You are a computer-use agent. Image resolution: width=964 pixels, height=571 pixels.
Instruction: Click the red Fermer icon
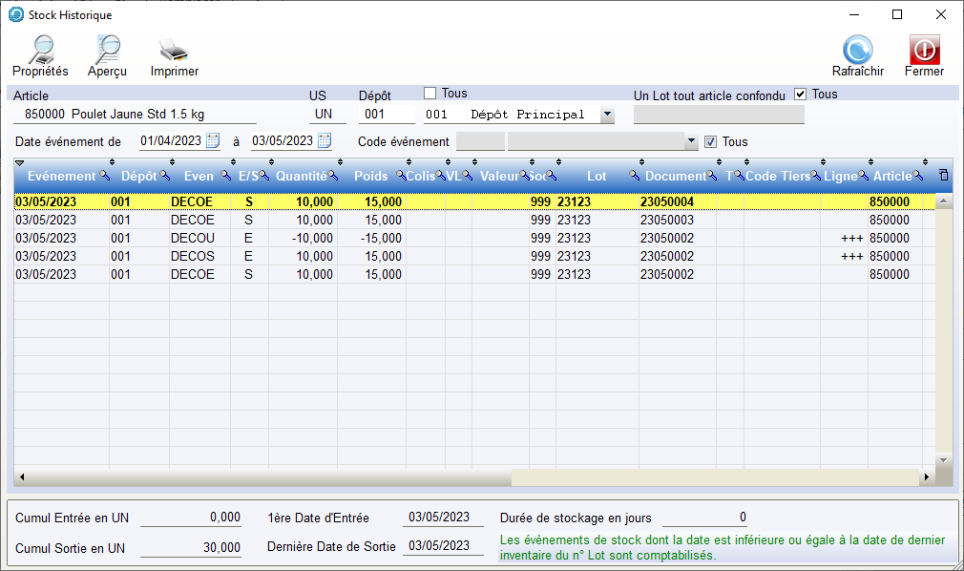[x=924, y=50]
